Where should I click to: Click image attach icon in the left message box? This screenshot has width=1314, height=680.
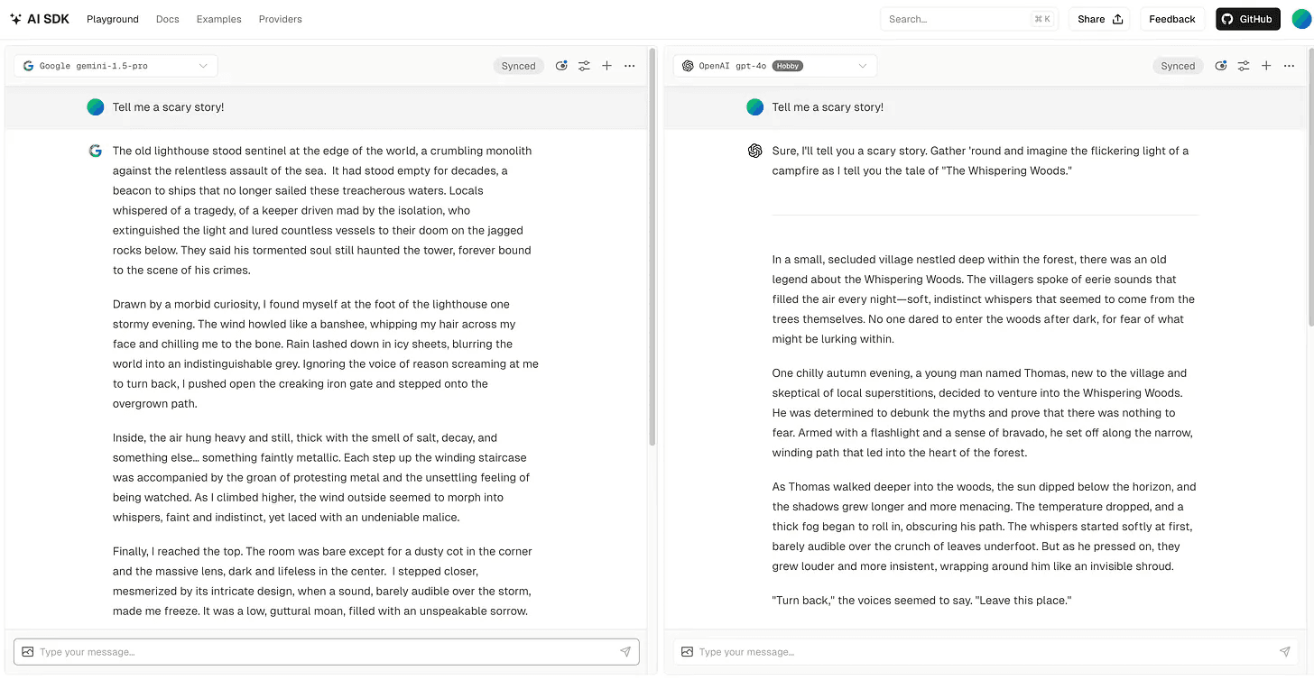(28, 651)
